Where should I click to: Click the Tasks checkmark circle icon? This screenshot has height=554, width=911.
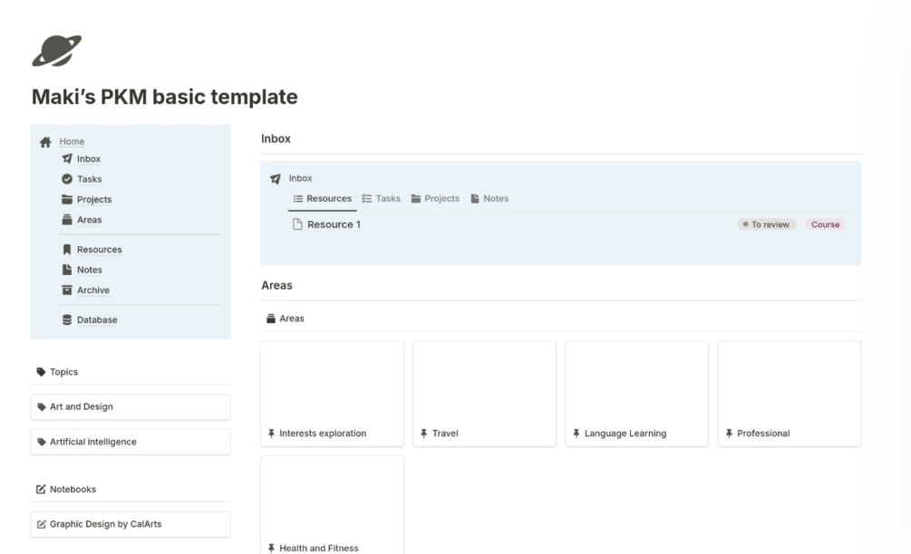(67, 179)
